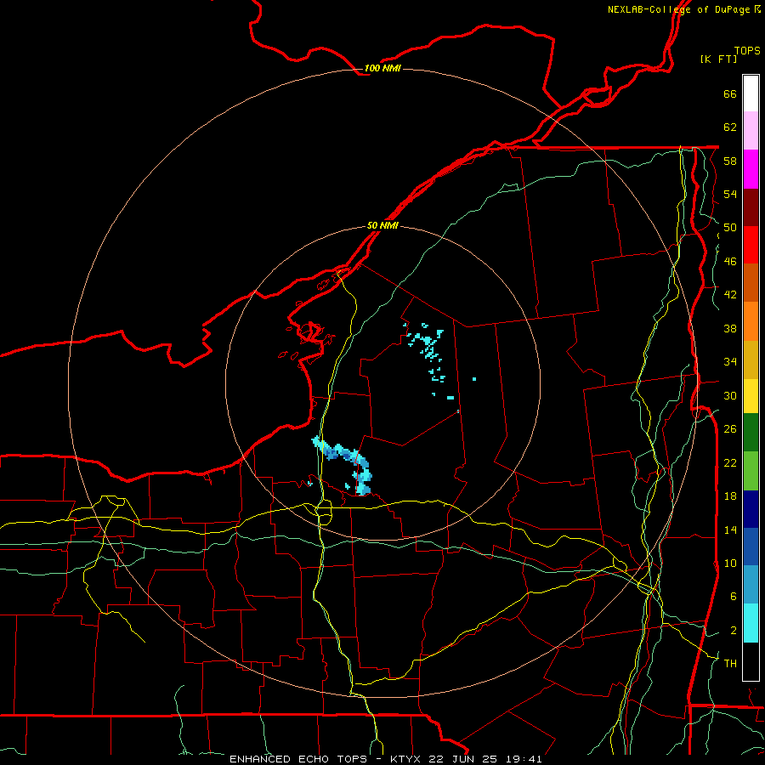The image size is (765, 765).
Task: Click the black TH threshold swatch
Action: (751, 661)
